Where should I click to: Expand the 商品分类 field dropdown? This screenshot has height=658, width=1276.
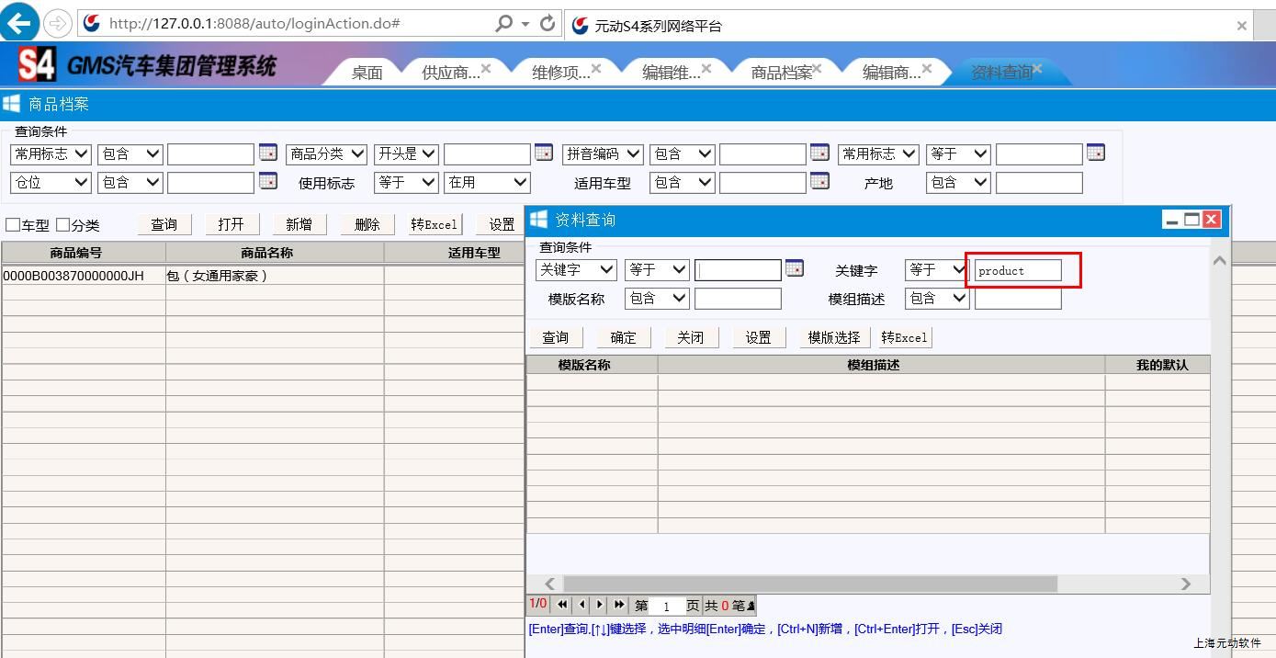pyautogui.click(x=326, y=154)
